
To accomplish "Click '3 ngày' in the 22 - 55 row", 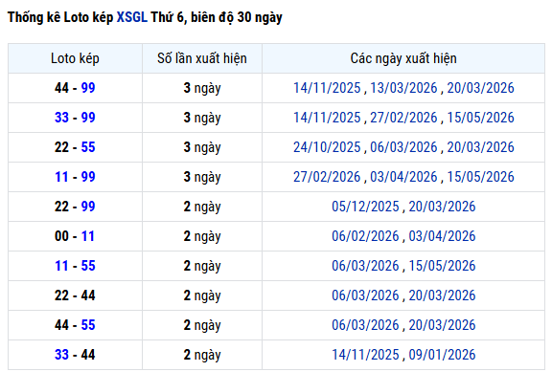I will click(202, 147).
